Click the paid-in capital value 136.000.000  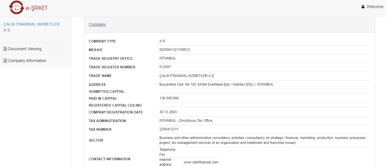169,98
